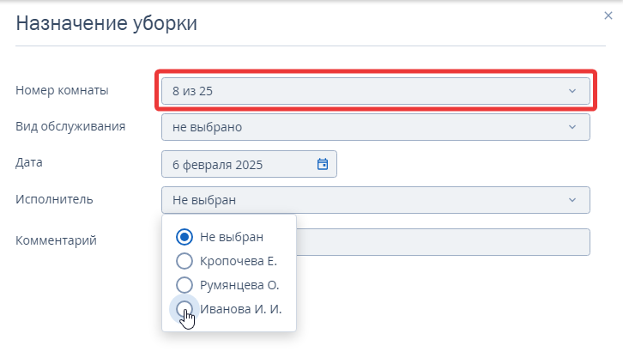
Task: Click the date field showing 6 февраля 2025
Action: click(x=249, y=164)
